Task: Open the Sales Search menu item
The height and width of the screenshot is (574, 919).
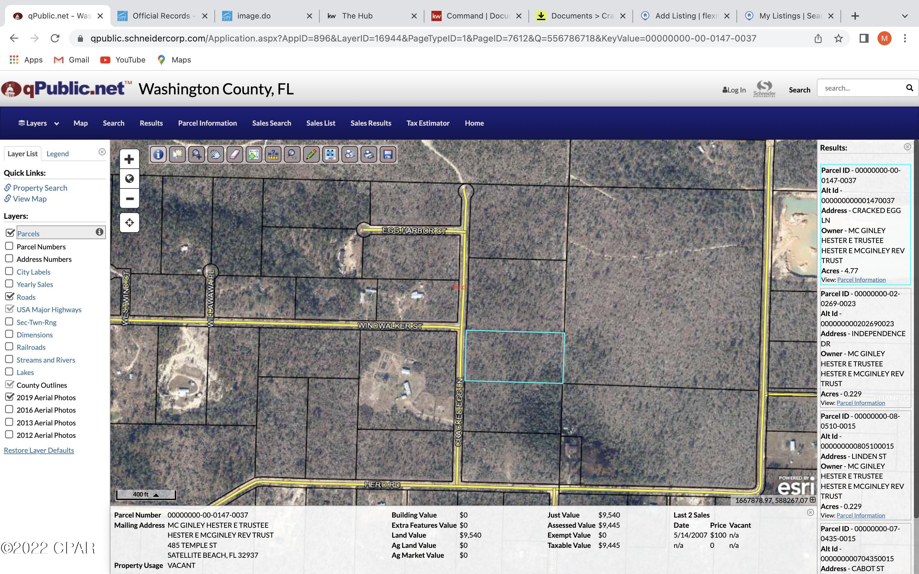Action: [271, 123]
